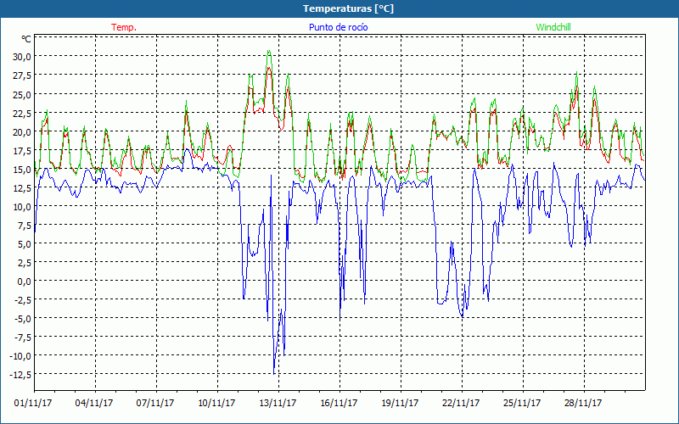Viewport: 679px width, 424px height.
Task: Click the 10,0 y-axis value
Action: 23,206
